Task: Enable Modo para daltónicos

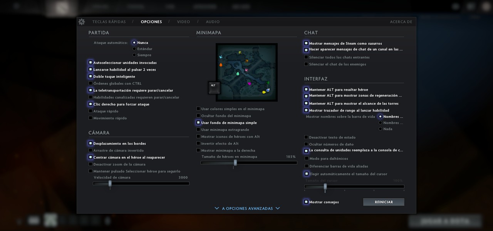Action: pyautogui.click(x=306, y=158)
